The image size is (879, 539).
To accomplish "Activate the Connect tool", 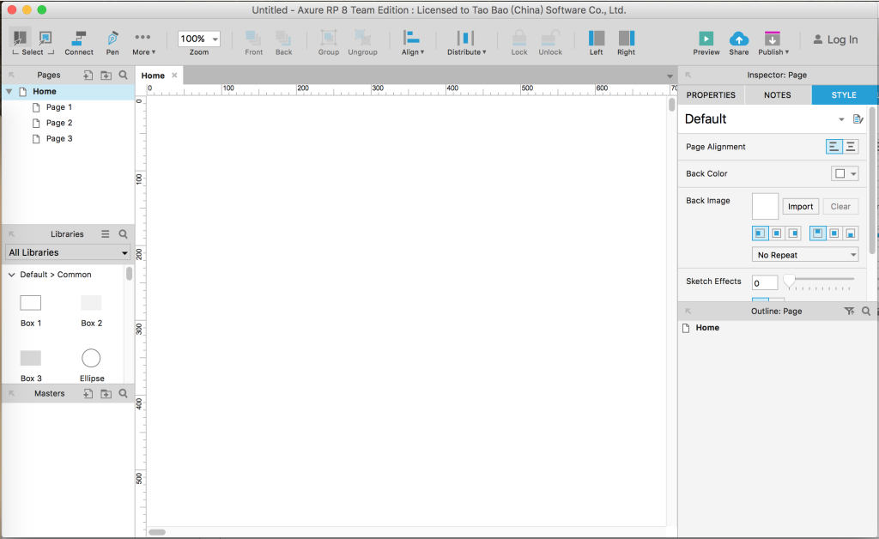I will coord(78,43).
